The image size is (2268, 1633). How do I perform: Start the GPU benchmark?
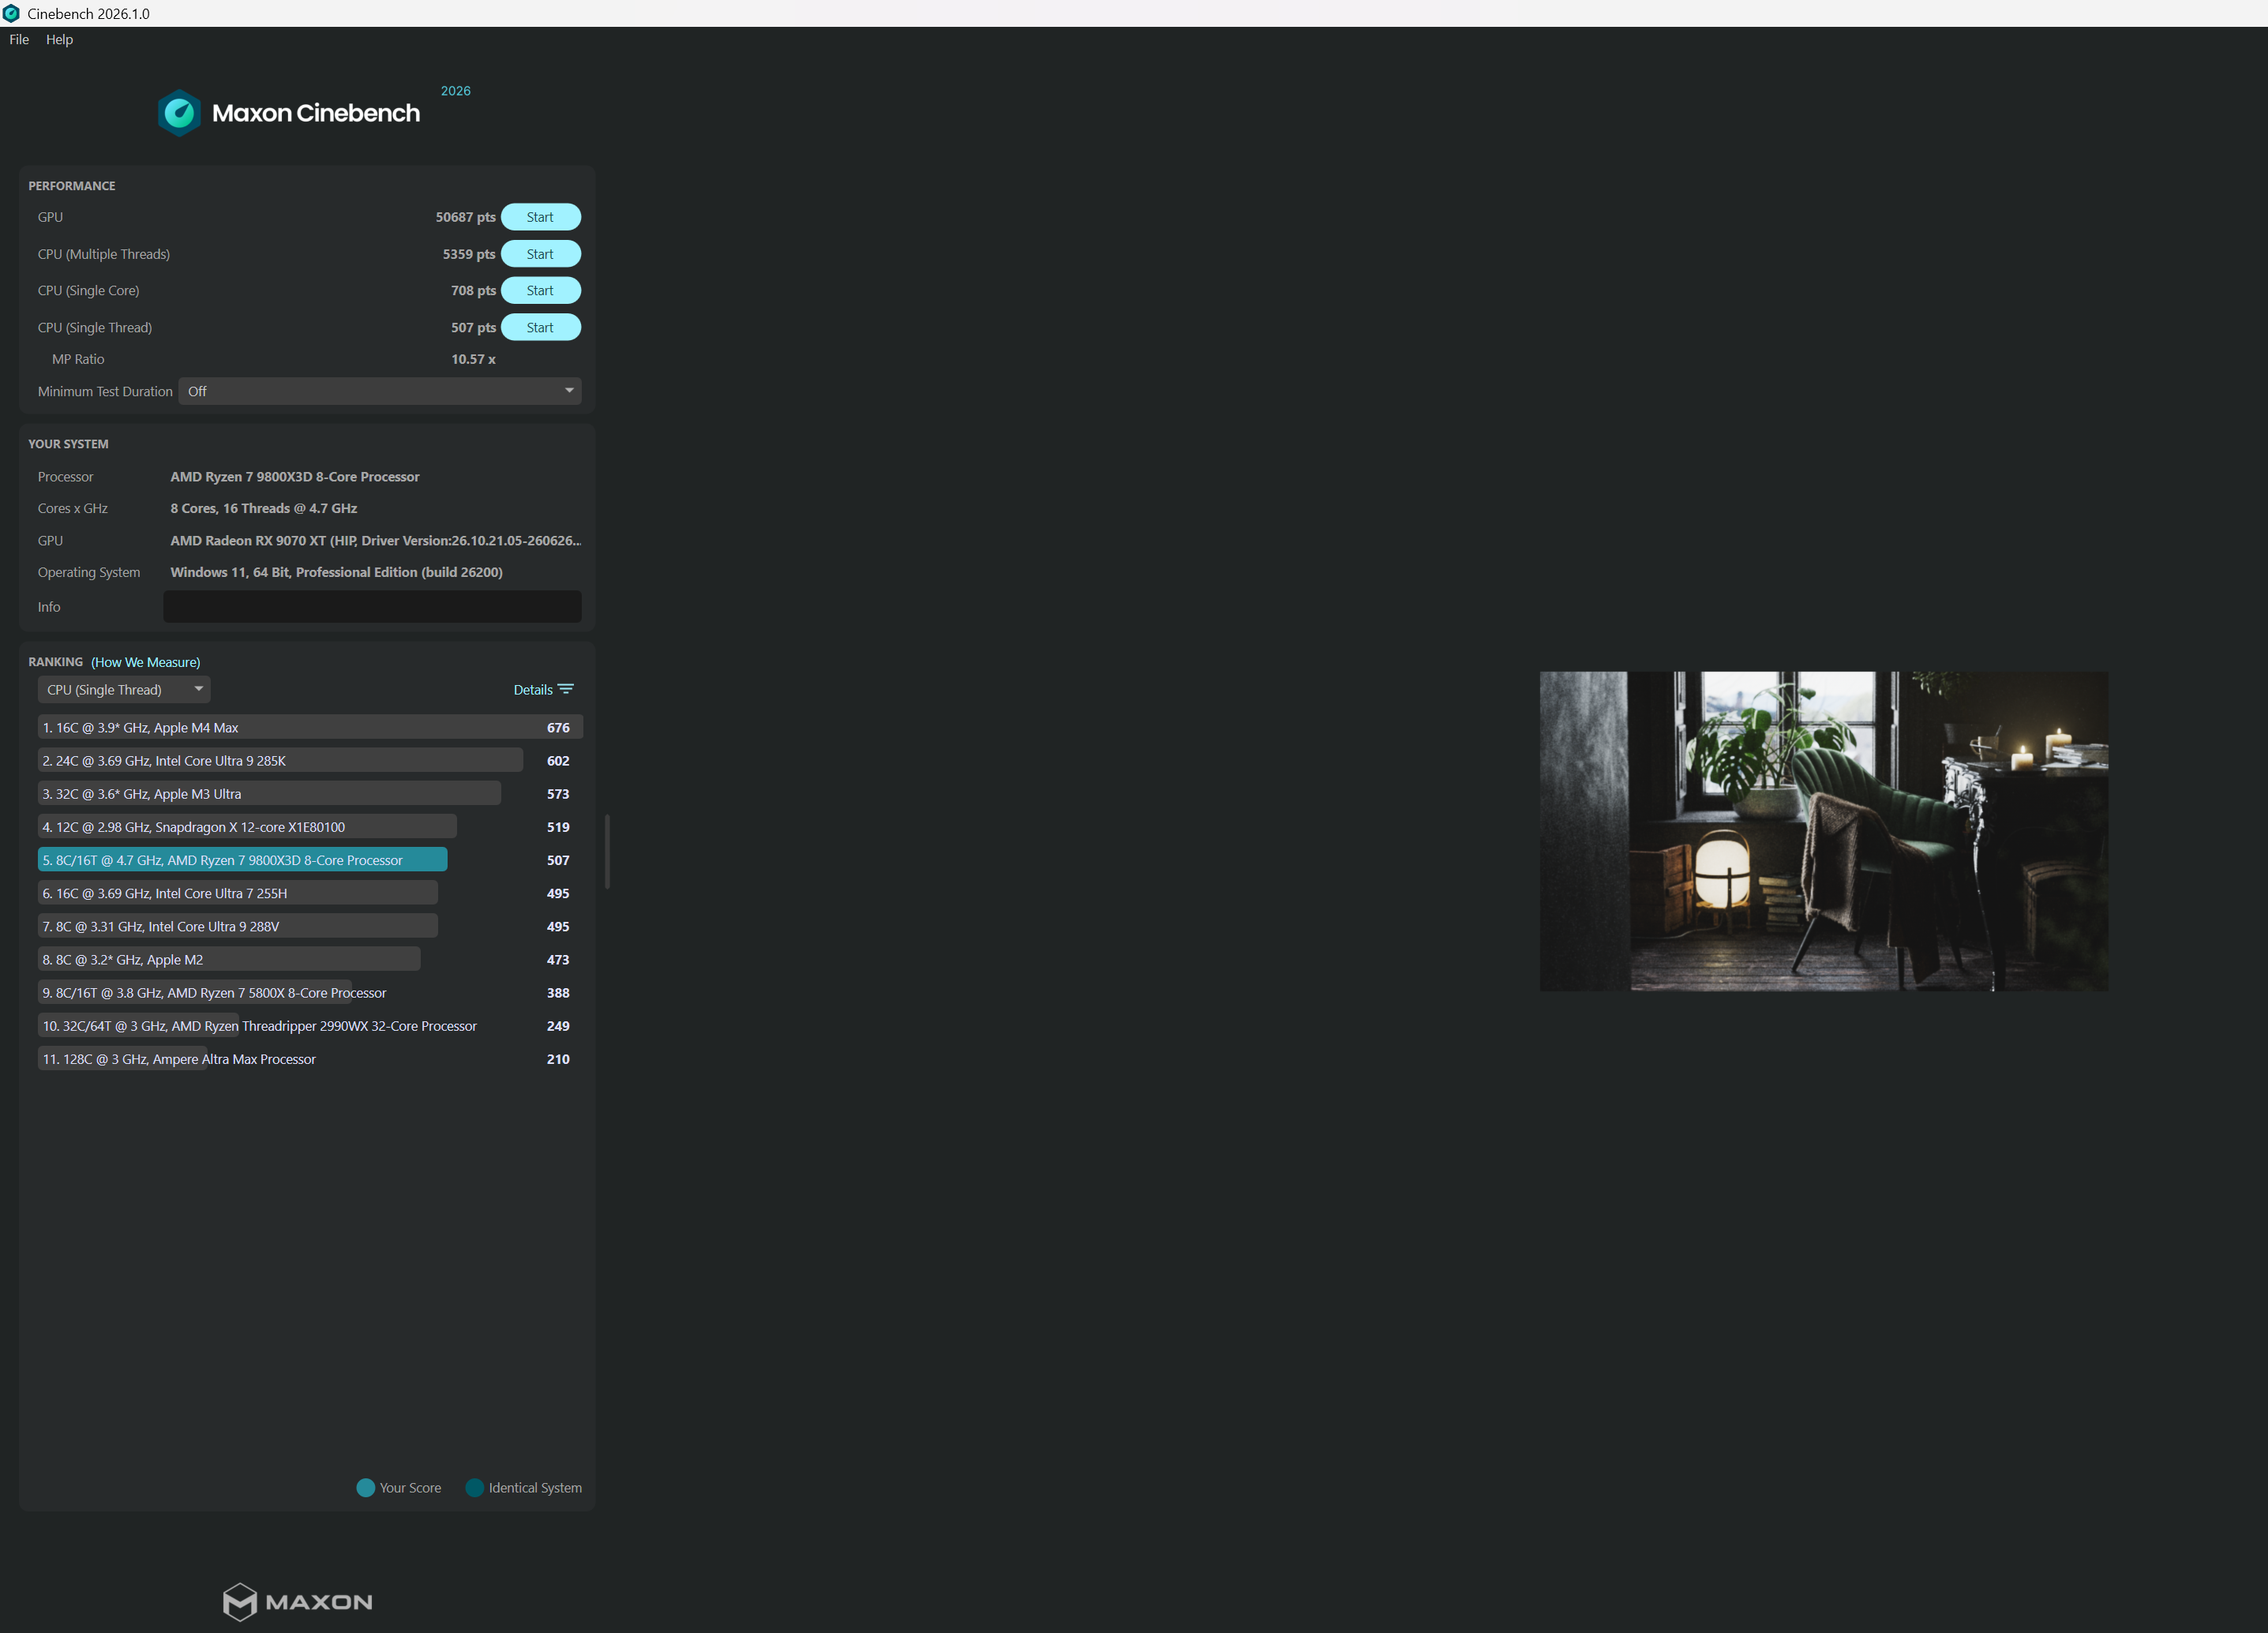click(x=540, y=217)
